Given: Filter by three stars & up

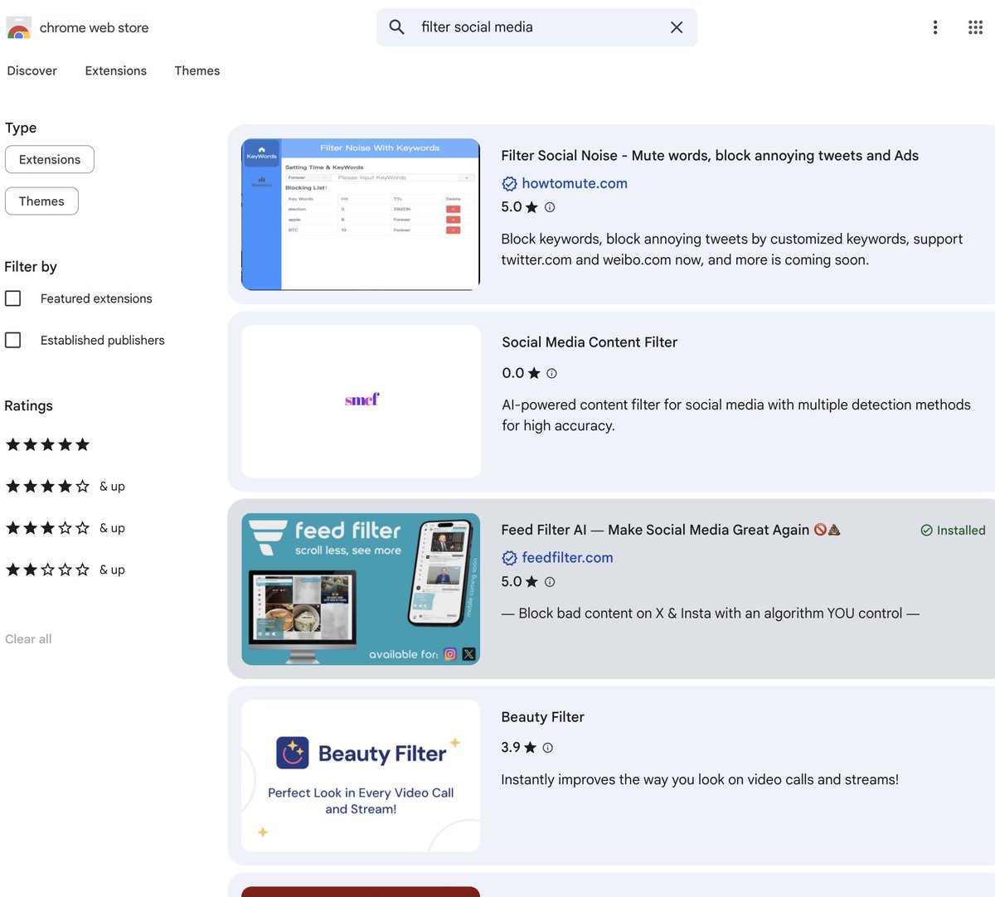Looking at the screenshot, I should point(66,528).
